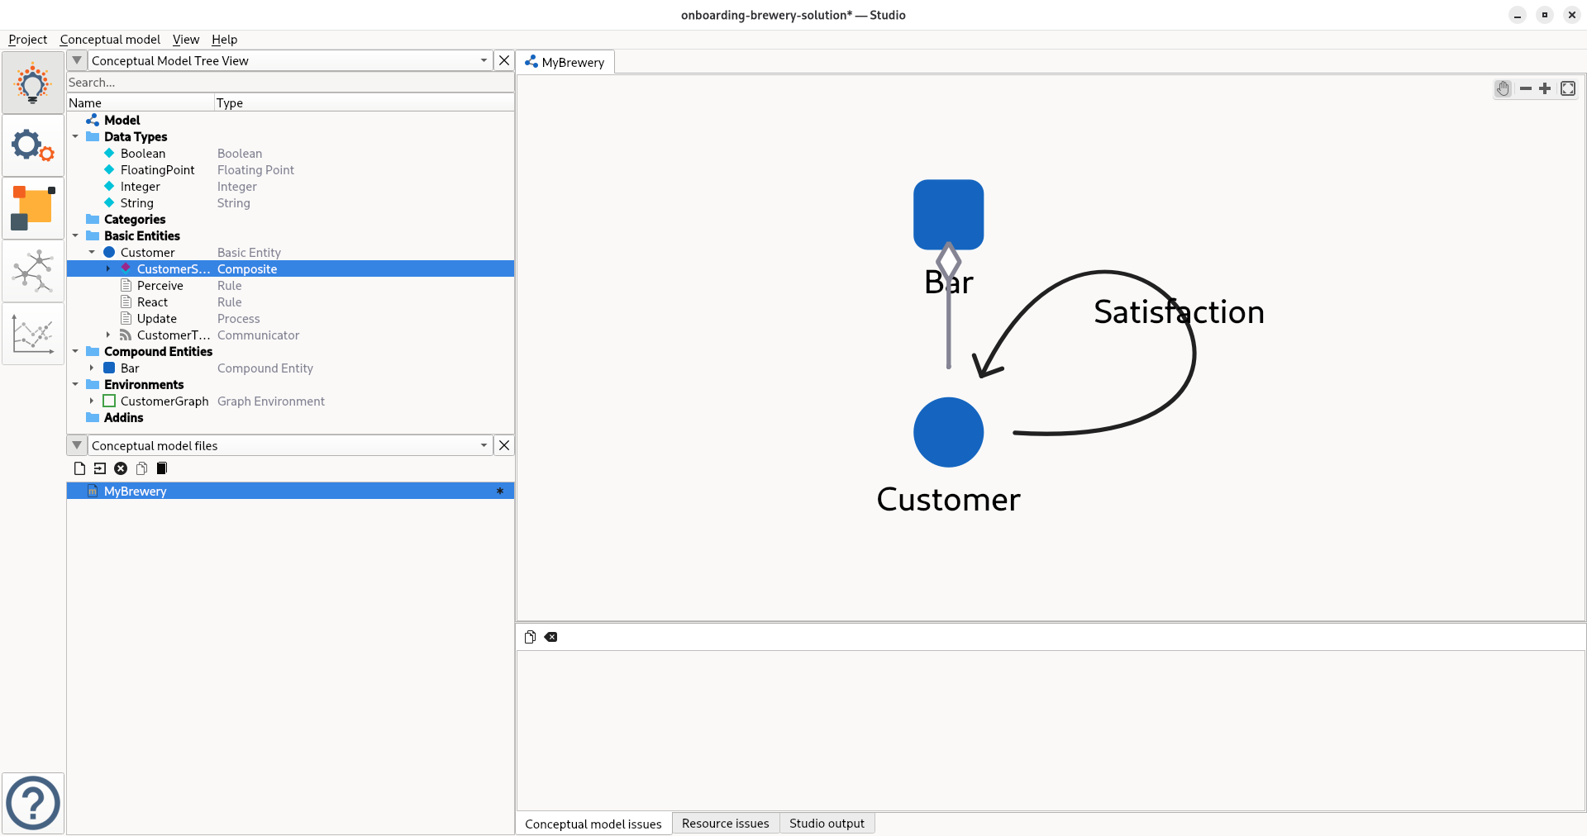Collapse the Data Types folder
Screen dimensions: 1587x836
point(76,137)
